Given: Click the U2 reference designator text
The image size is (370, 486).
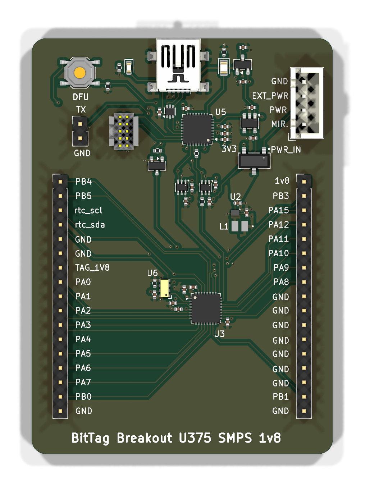Looking at the screenshot, I should (236, 197).
